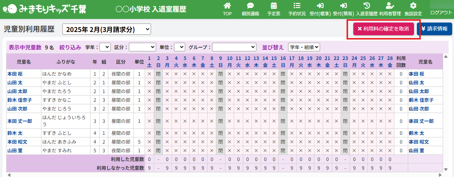The image size is (454, 177).
Task: Click the 予約状況 list icon
Action: point(297,6)
